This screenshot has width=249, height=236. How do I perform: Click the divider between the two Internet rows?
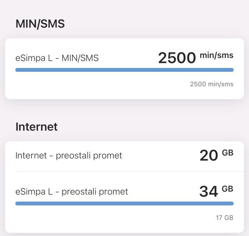[x=124, y=171]
